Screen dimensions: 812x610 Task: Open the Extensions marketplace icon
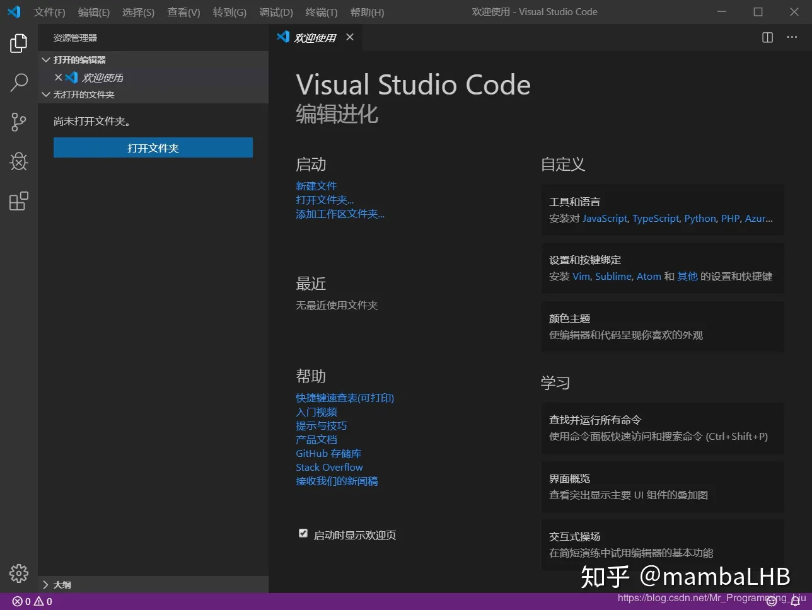point(18,200)
